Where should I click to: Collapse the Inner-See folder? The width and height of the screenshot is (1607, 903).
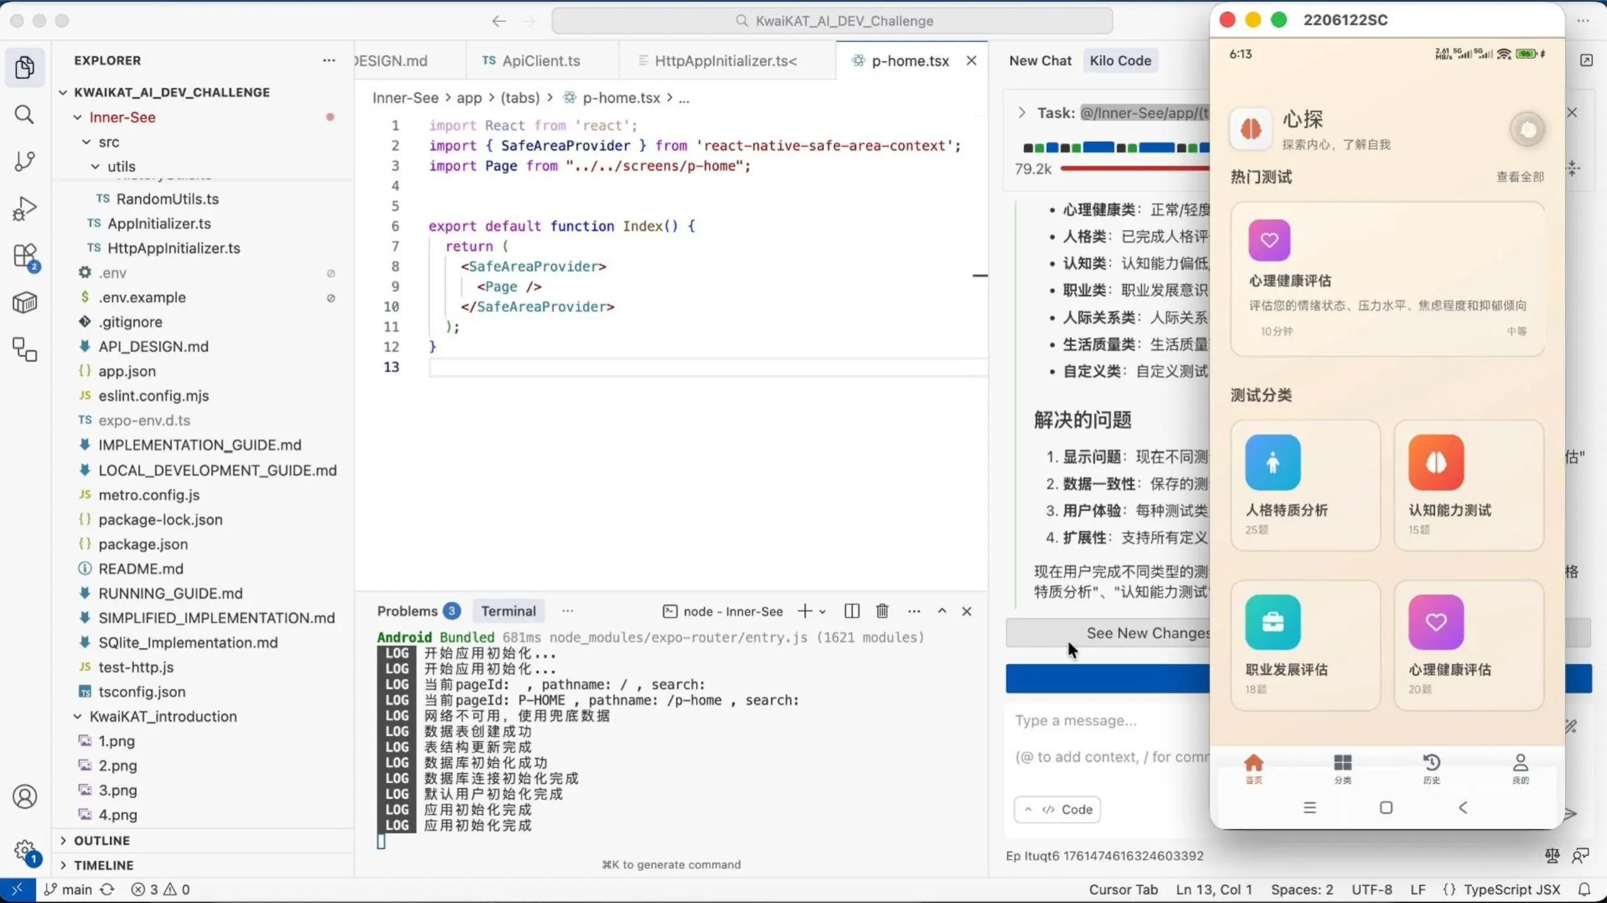(77, 117)
